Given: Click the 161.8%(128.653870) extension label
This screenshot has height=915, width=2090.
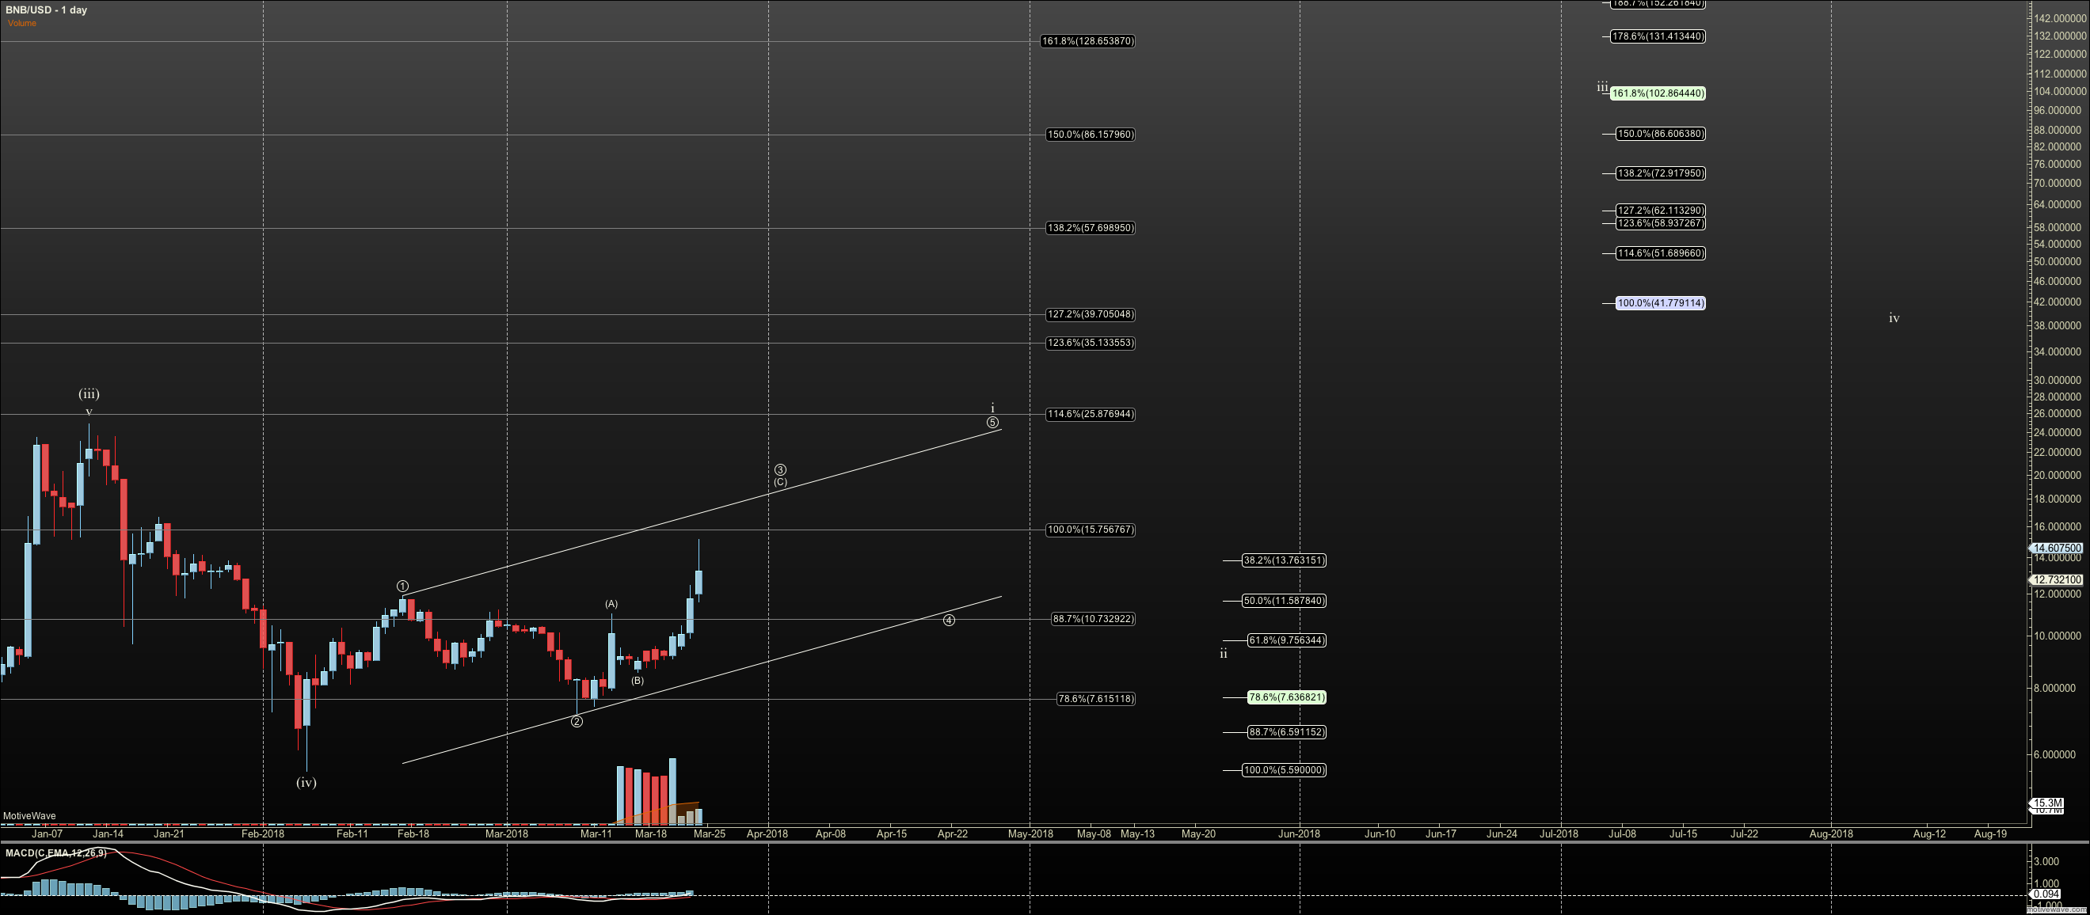Looking at the screenshot, I should 1087,40.
